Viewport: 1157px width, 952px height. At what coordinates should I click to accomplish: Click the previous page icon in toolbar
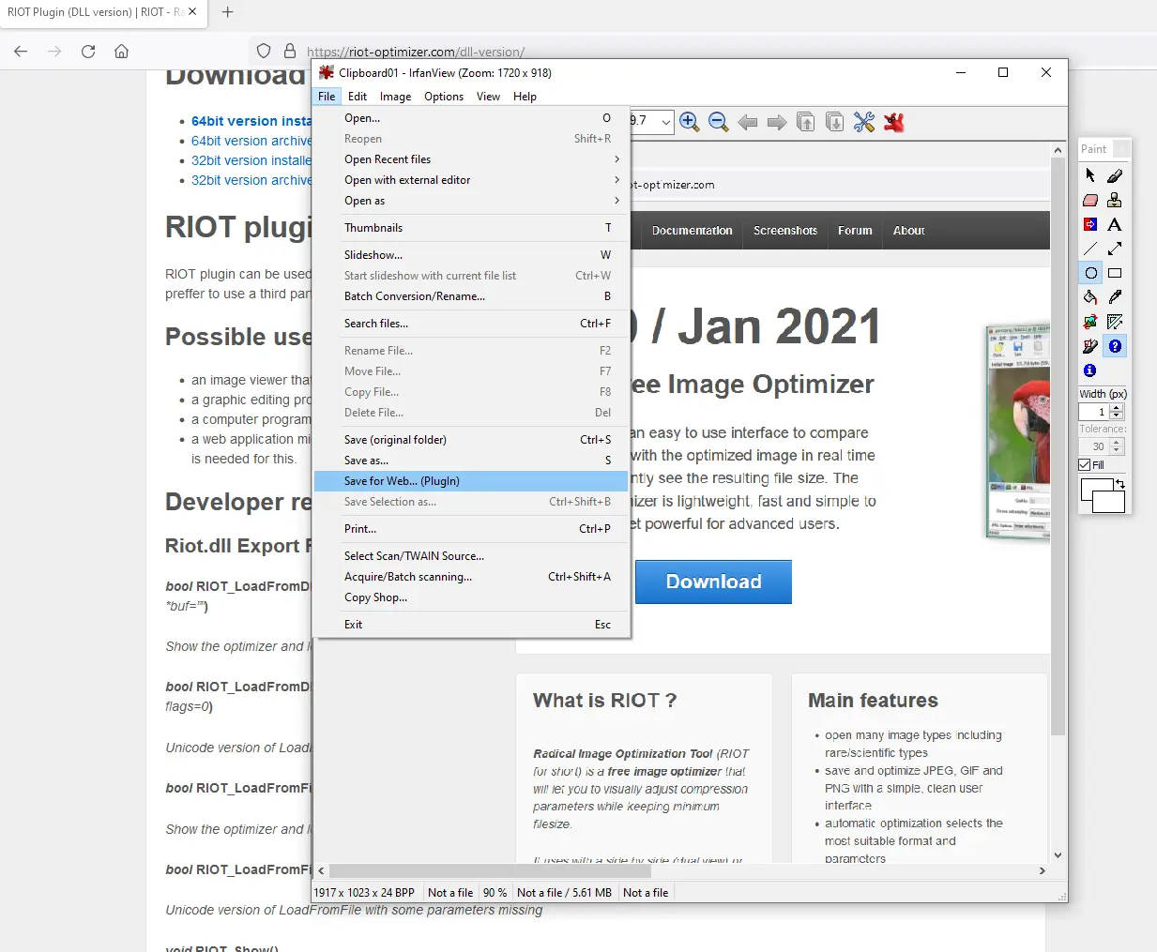pos(806,122)
